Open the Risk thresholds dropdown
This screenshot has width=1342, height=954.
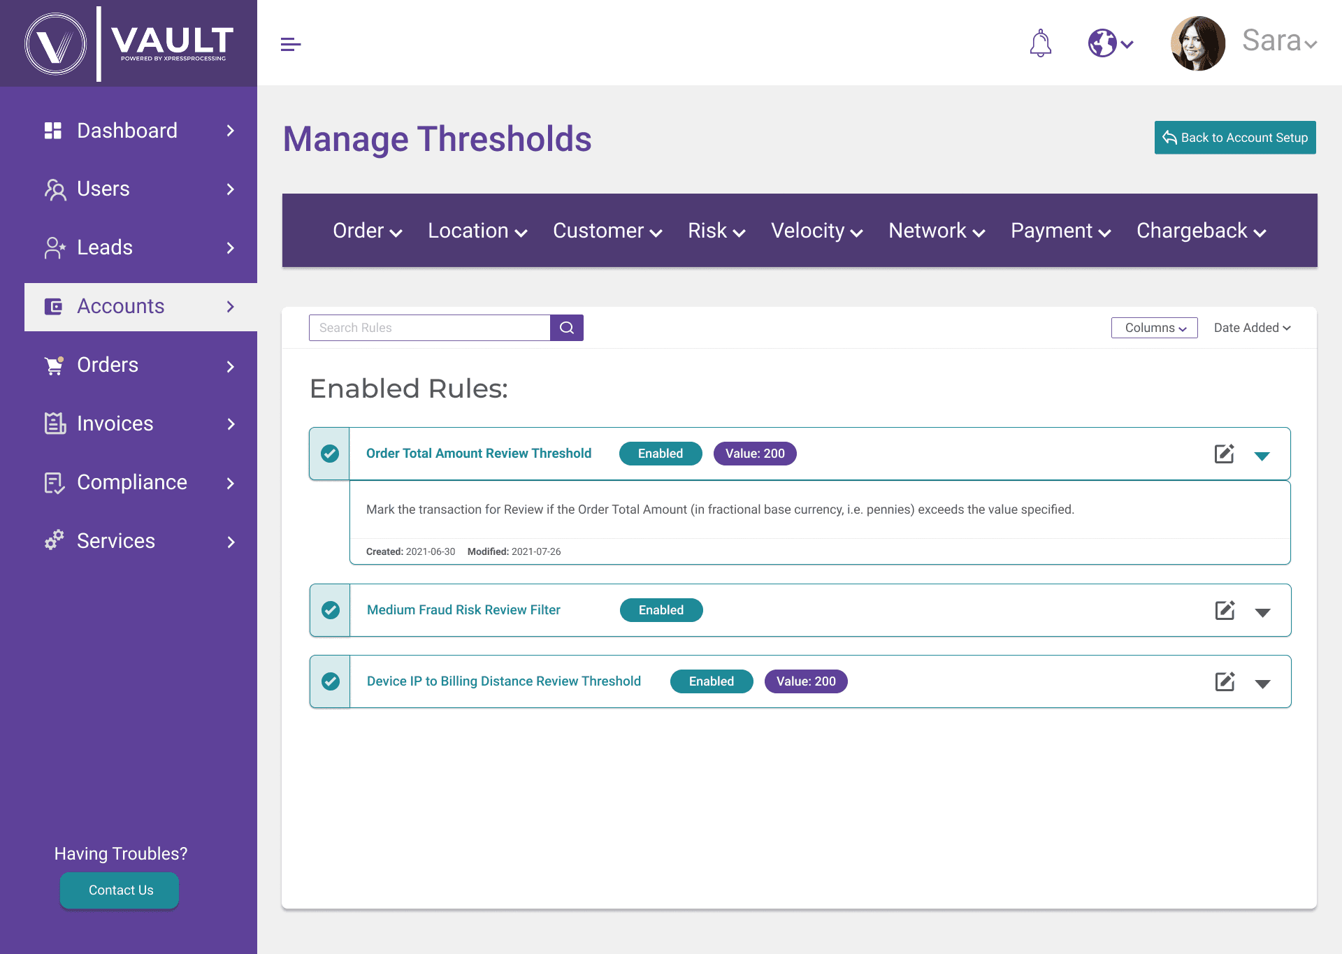point(716,231)
